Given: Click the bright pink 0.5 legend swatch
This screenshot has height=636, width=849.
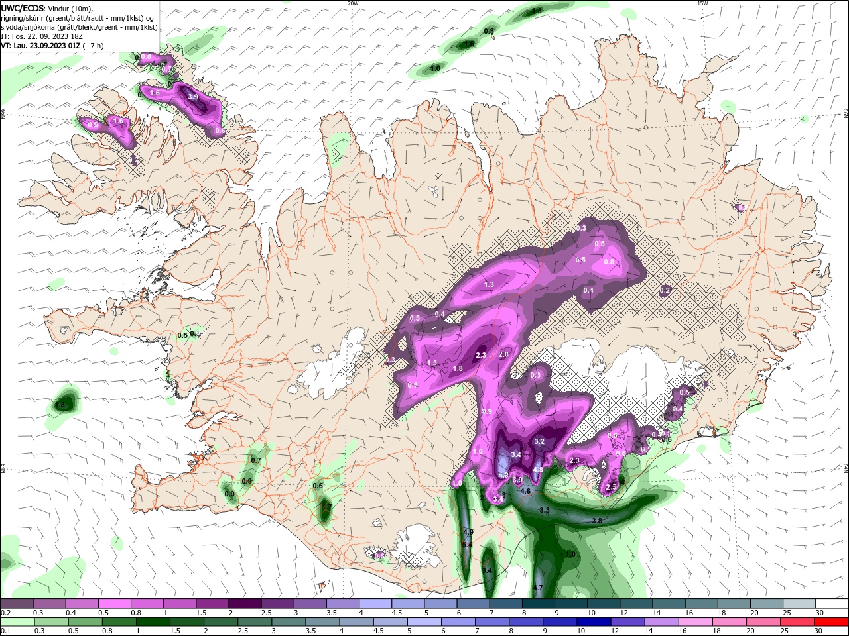Looking at the screenshot, I should [x=114, y=604].
